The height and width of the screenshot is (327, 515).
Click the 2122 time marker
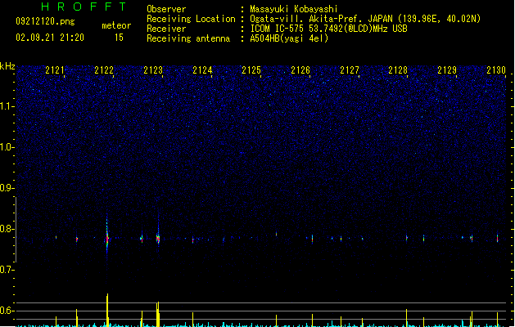click(104, 70)
